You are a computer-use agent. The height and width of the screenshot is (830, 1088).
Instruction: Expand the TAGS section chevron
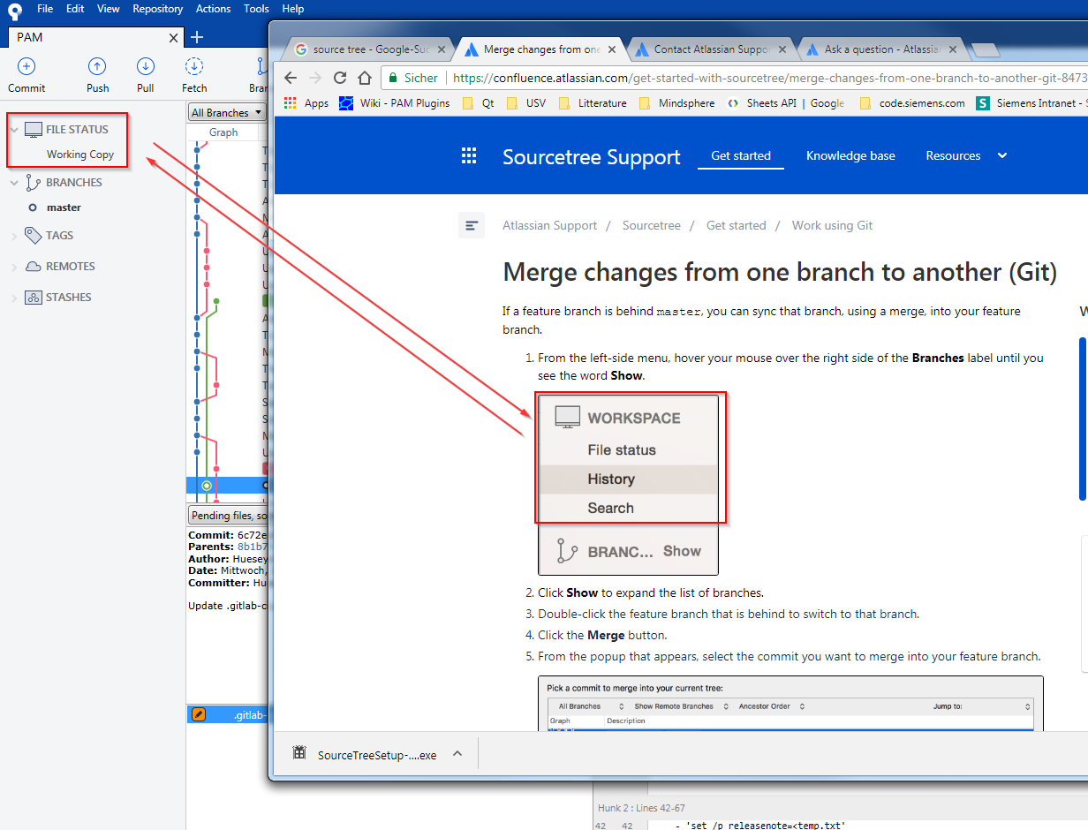(14, 236)
